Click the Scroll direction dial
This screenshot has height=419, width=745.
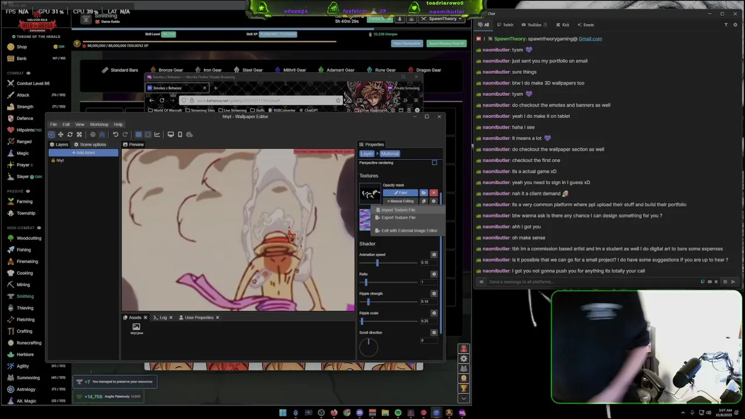[368, 347]
